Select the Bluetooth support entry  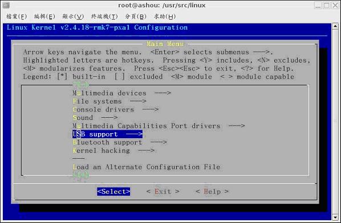pos(120,142)
